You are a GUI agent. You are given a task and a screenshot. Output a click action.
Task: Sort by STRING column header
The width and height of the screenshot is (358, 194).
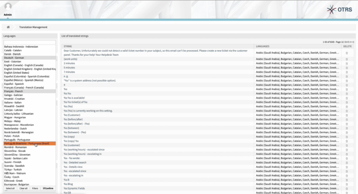[68, 46]
